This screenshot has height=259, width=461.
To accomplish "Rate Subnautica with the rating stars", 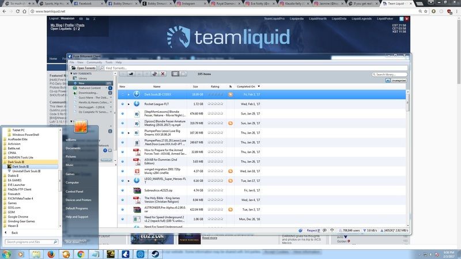I will pyautogui.click(x=215, y=191).
